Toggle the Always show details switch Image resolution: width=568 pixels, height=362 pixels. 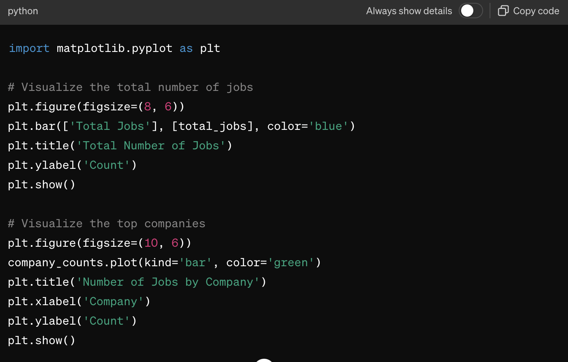click(470, 11)
